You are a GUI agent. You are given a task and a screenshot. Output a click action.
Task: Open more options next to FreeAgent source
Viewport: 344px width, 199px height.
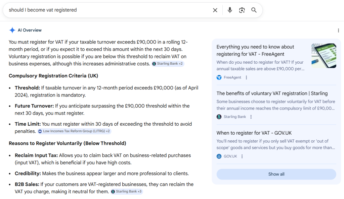246,77
